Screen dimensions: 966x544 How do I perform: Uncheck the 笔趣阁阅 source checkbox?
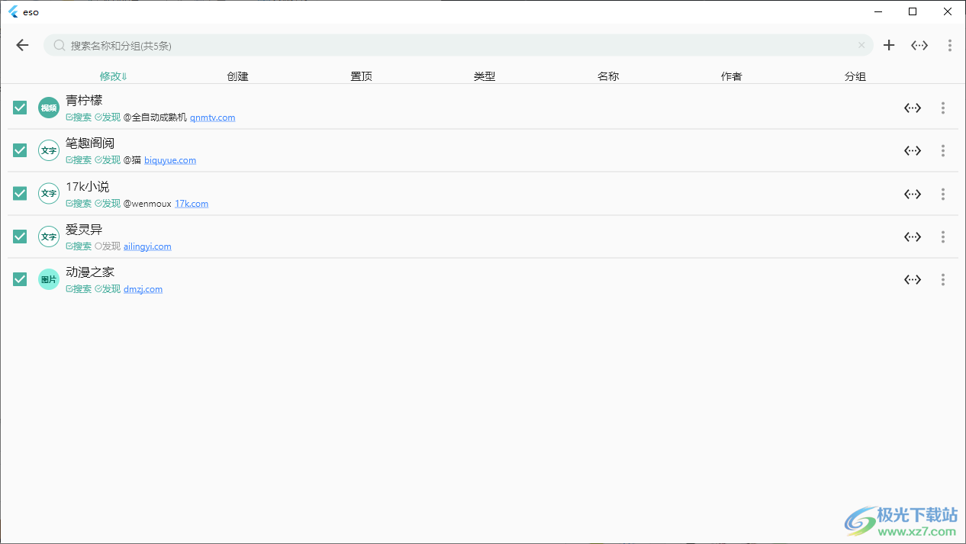[x=20, y=150]
